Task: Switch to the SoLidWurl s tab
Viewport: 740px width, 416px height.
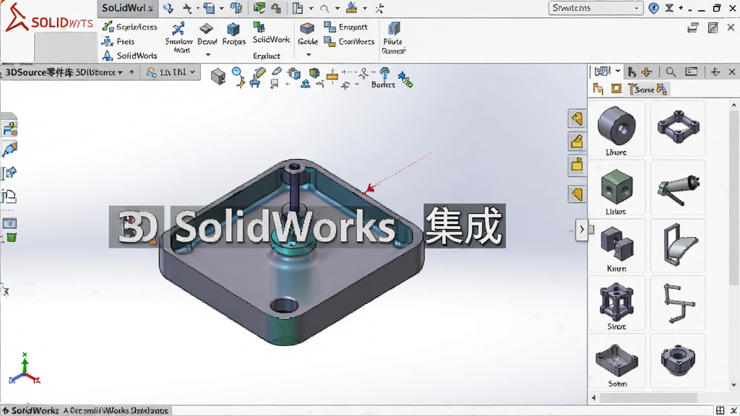Action: pyautogui.click(x=127, y=8)
